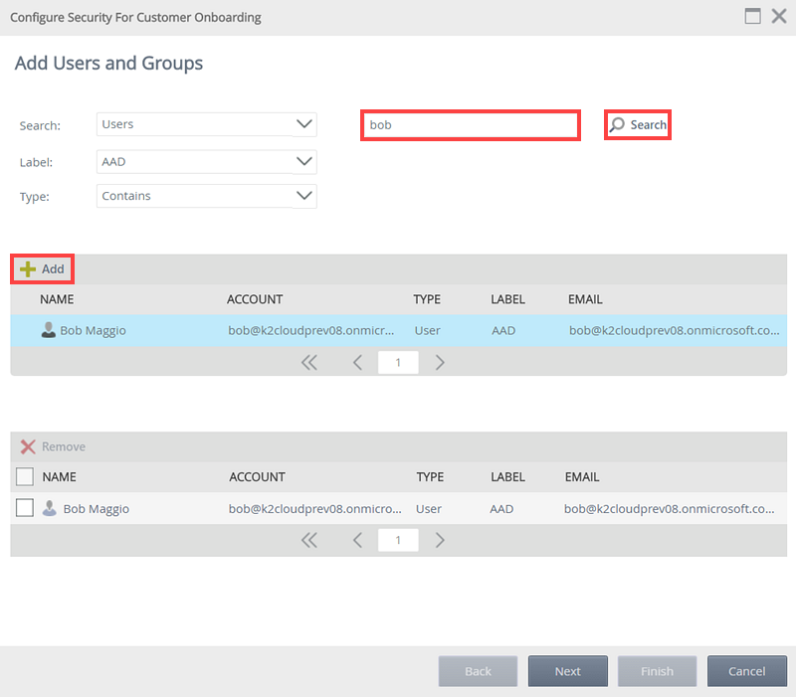Click the NAME column header in search results

57,299
